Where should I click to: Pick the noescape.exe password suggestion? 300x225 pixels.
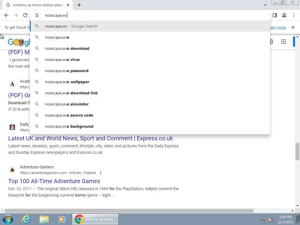pyautogui.click(x=150, y=71)
